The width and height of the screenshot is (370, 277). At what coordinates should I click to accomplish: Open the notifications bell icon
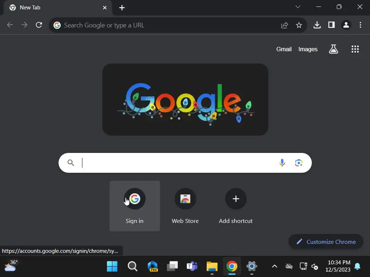coord(357,267)
